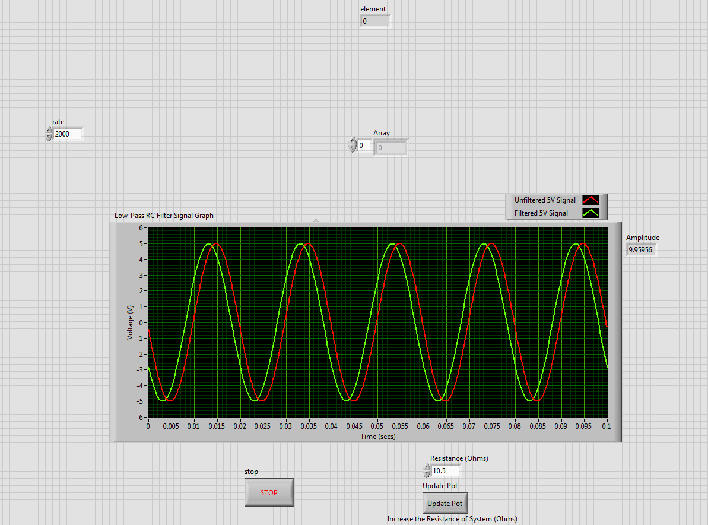Click the Resistance (Ohms) label text

[459, 458]
